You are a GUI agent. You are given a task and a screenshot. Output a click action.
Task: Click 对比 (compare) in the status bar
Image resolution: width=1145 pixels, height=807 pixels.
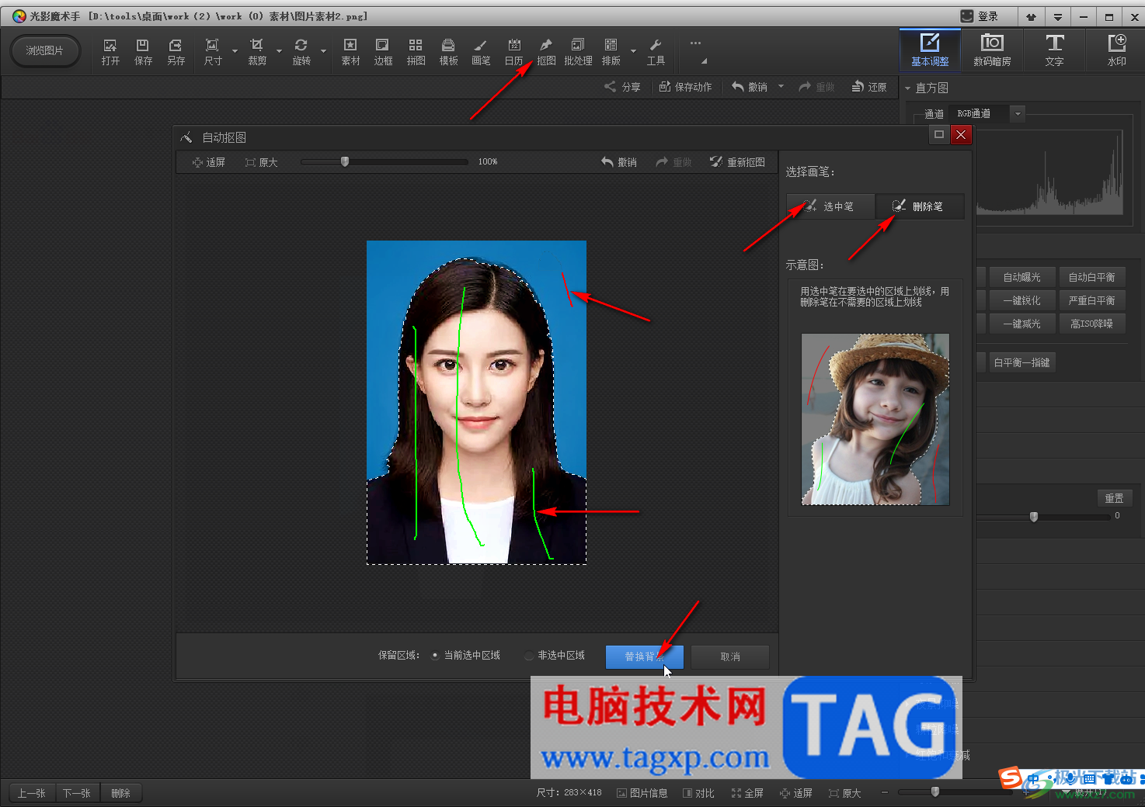pyautogui.click(x=698, y=793)
